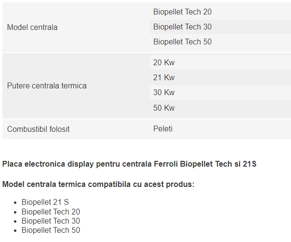This screenshot has width=291, height=242.
Task: Click the 'Placa electronica display' bold heading
Action: (x=129, y=164)
